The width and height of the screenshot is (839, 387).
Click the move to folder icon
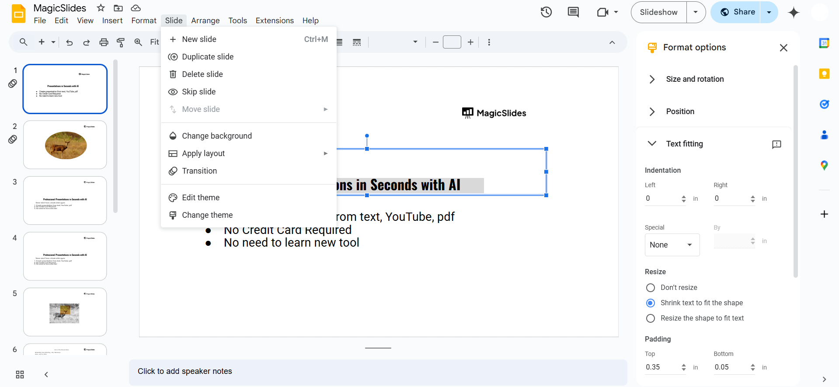pyautogui.click(x=118, y=8)
